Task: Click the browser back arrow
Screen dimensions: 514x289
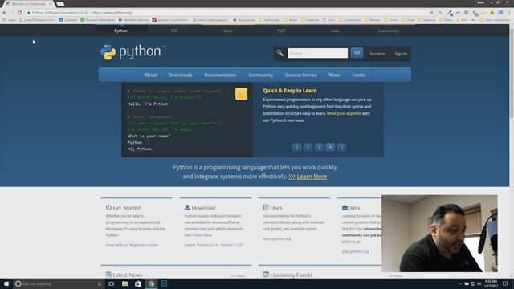Action: tap(5, 13)
